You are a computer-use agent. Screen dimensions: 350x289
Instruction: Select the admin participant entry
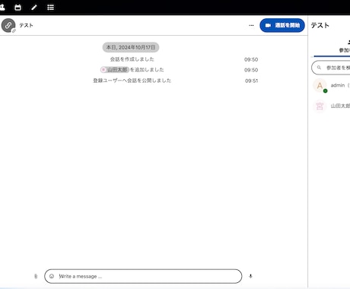pos(331,85)
